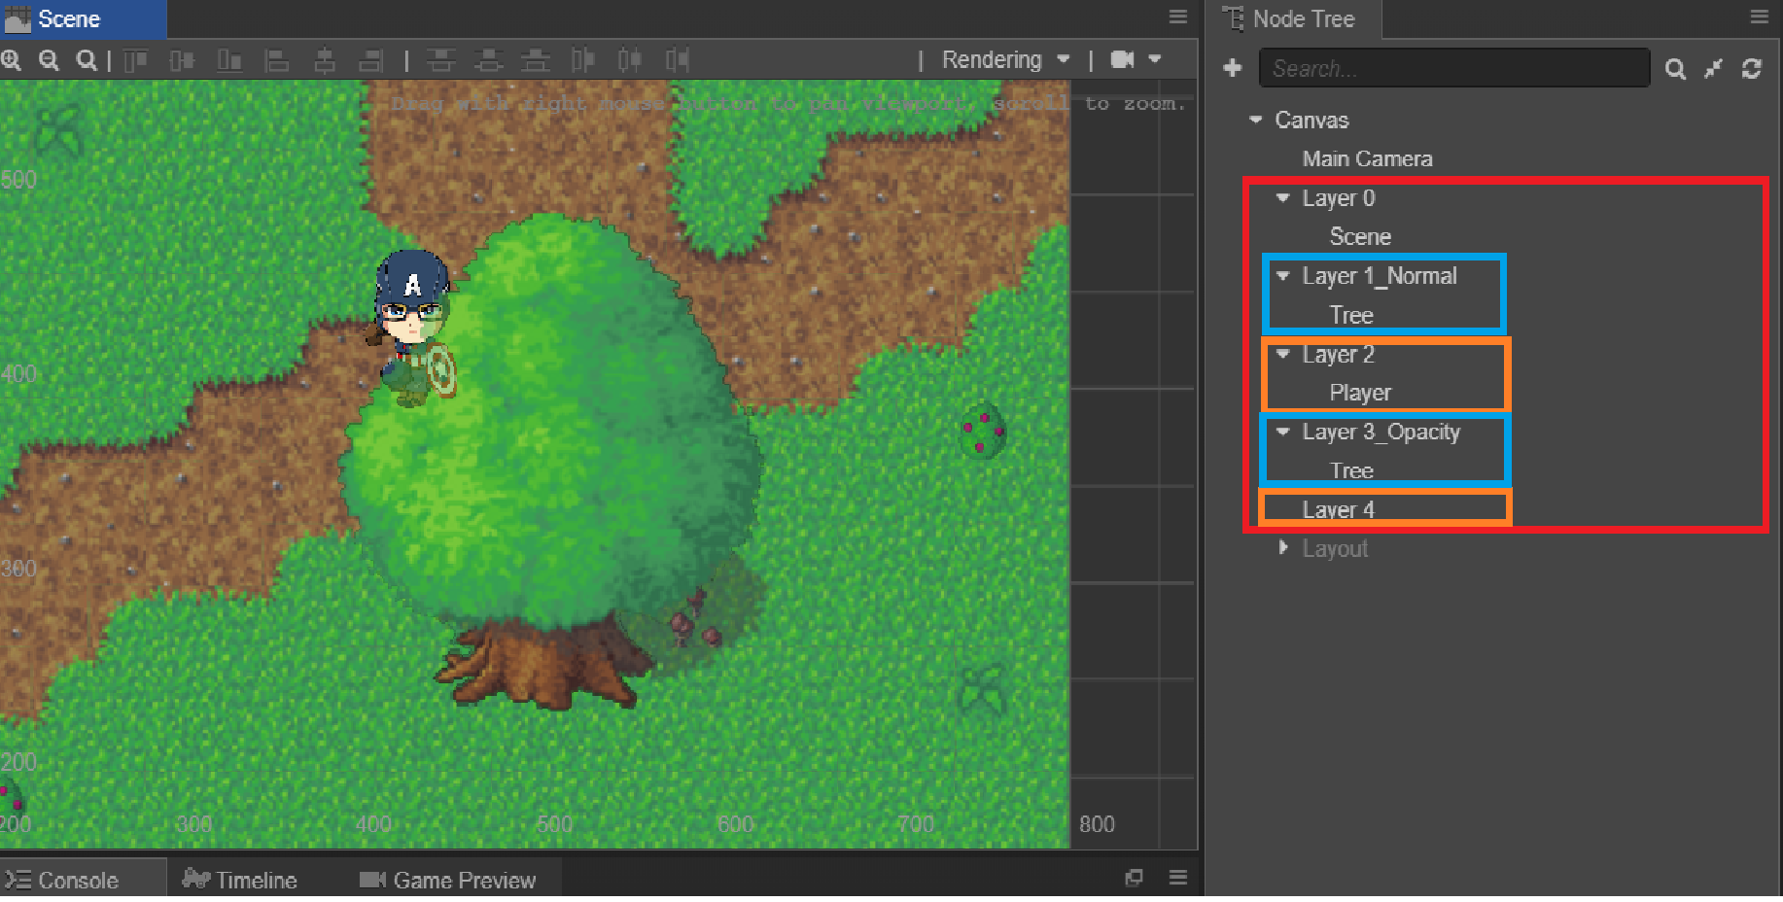Open the dropdown arrow beside the camera icon
This screenshot has height=902, width=1783.
click(x=1155, y=59)
